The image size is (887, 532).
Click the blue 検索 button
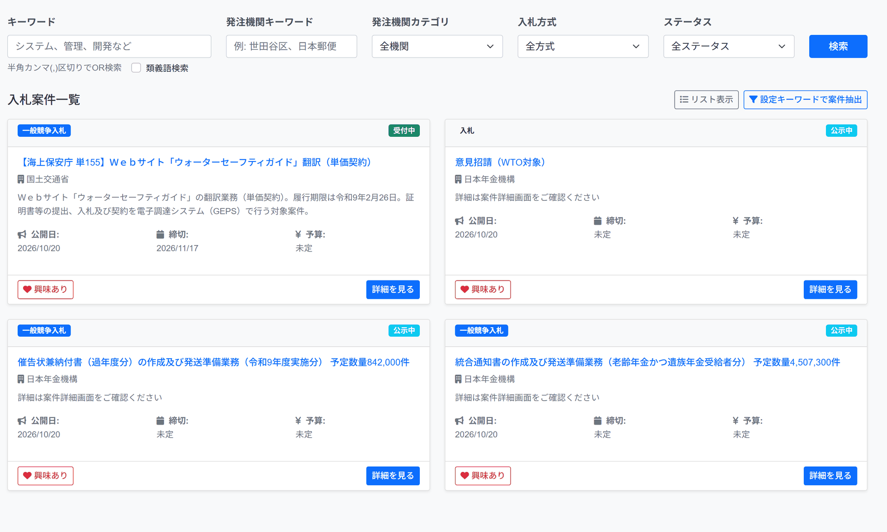click(x=838, y=46)
